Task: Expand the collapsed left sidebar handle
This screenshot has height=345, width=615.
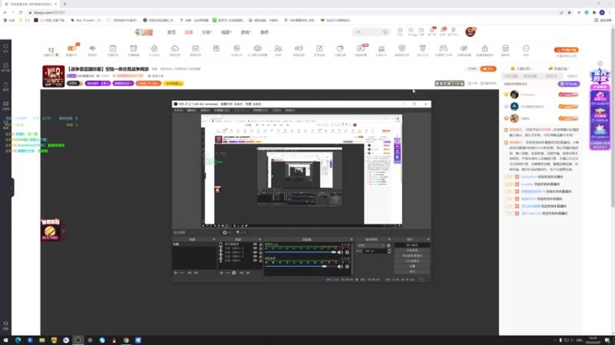Action: coord(12,187)
